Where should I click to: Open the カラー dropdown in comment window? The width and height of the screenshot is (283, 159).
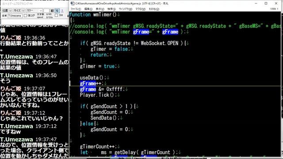point(34,11)
